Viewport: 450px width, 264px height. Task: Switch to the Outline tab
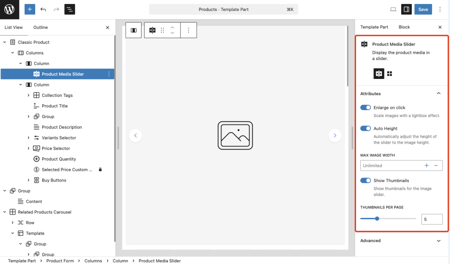click(x=40, y=27)
